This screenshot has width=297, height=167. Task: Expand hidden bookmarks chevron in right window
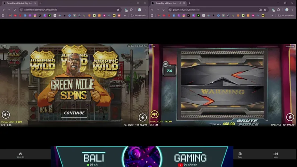272,16
